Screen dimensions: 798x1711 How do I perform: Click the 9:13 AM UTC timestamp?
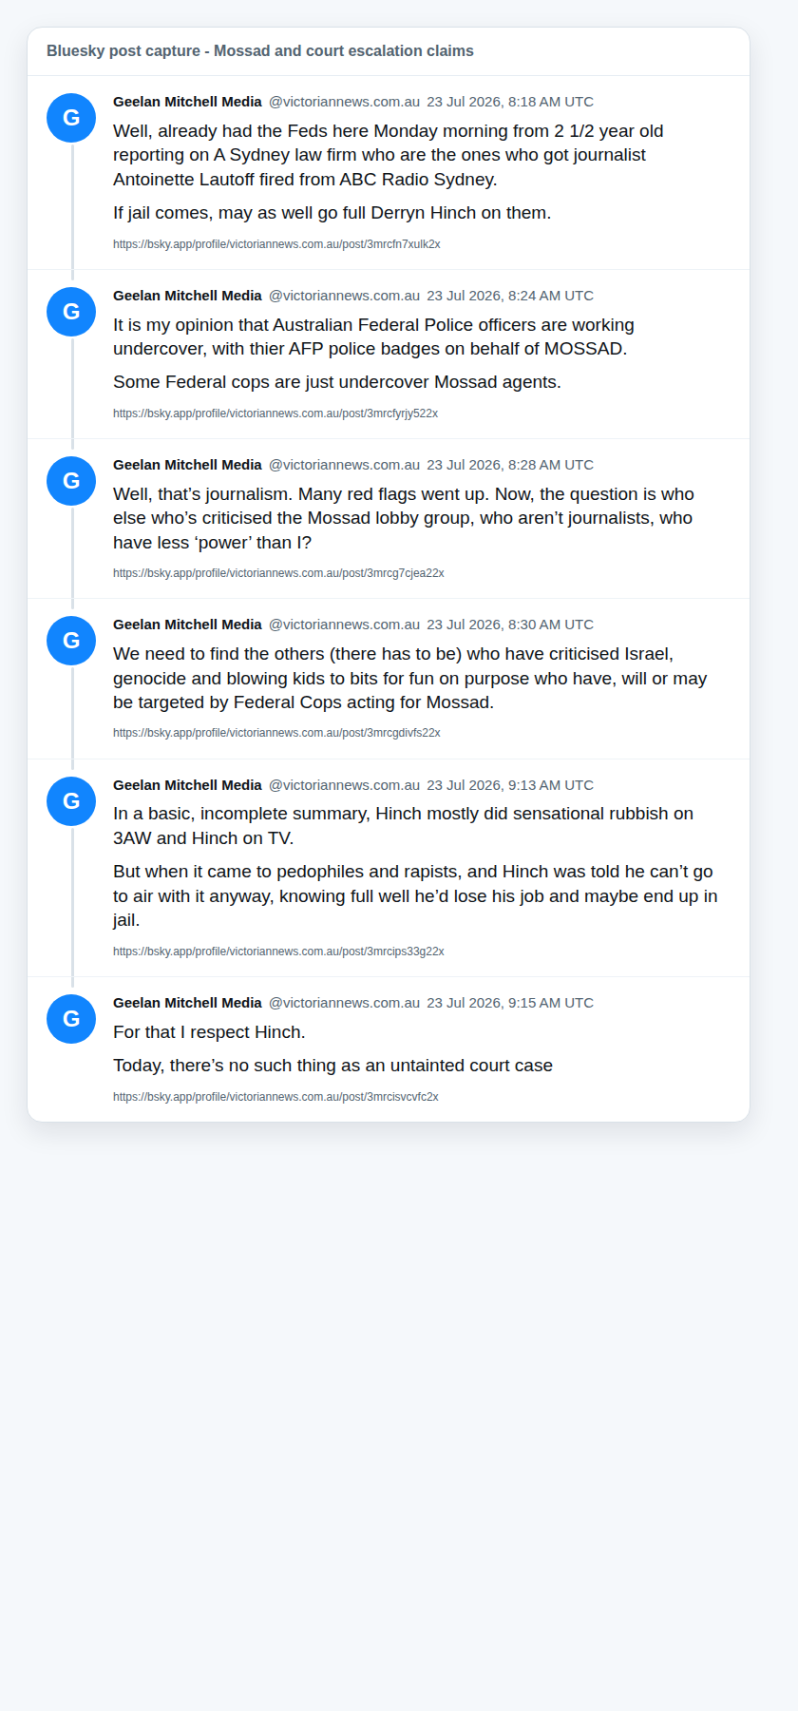click(x=510, y=785)
